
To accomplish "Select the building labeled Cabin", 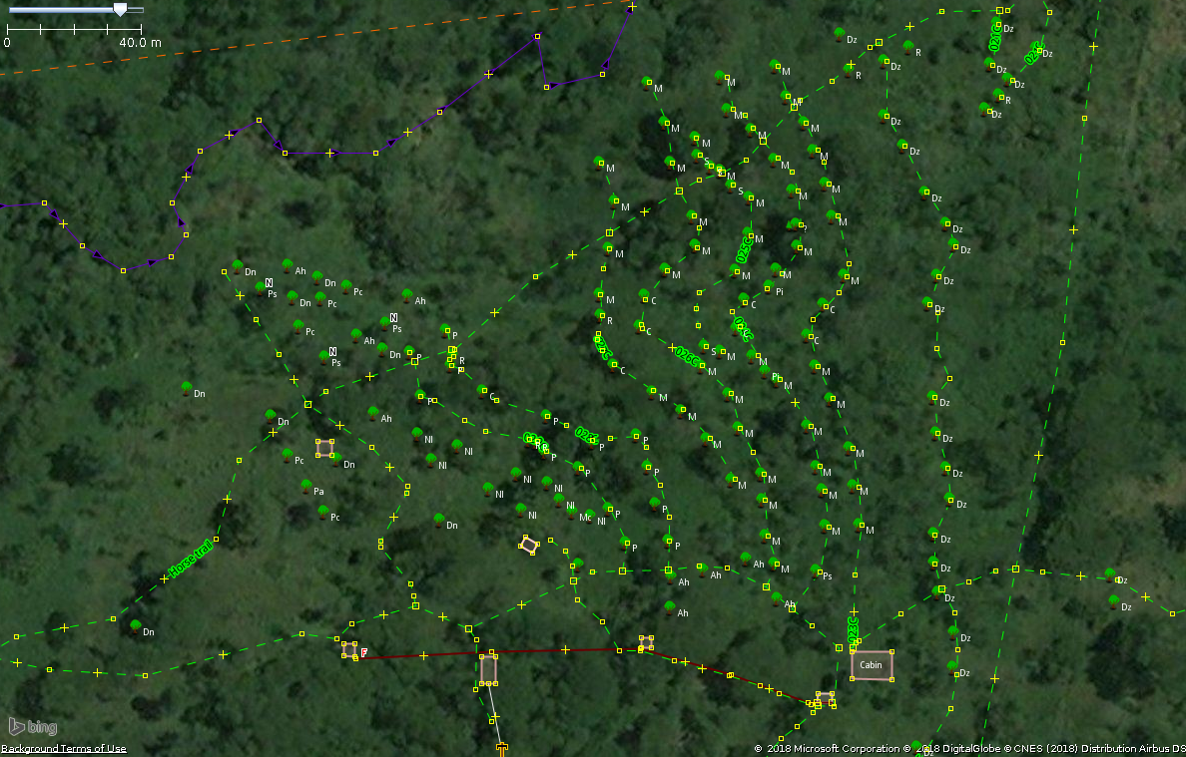I will [872, 665].
